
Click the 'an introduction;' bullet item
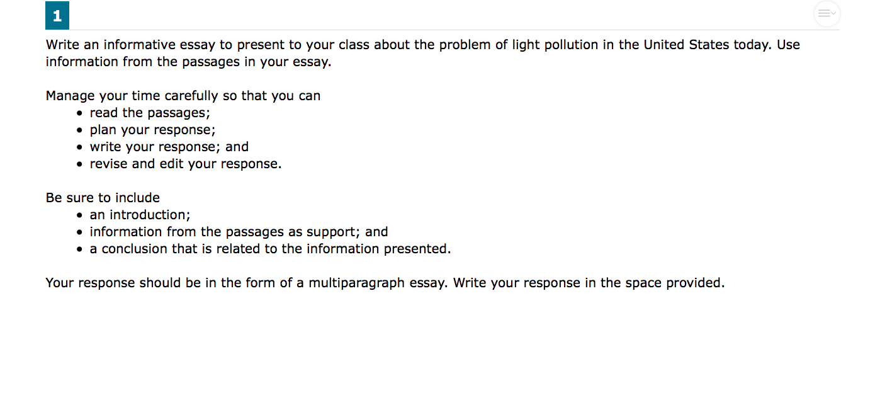pos(140,215)
